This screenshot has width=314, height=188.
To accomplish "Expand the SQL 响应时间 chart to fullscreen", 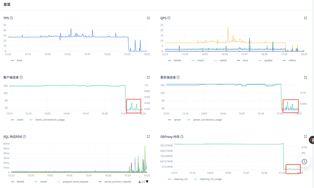I will [148, 137].
